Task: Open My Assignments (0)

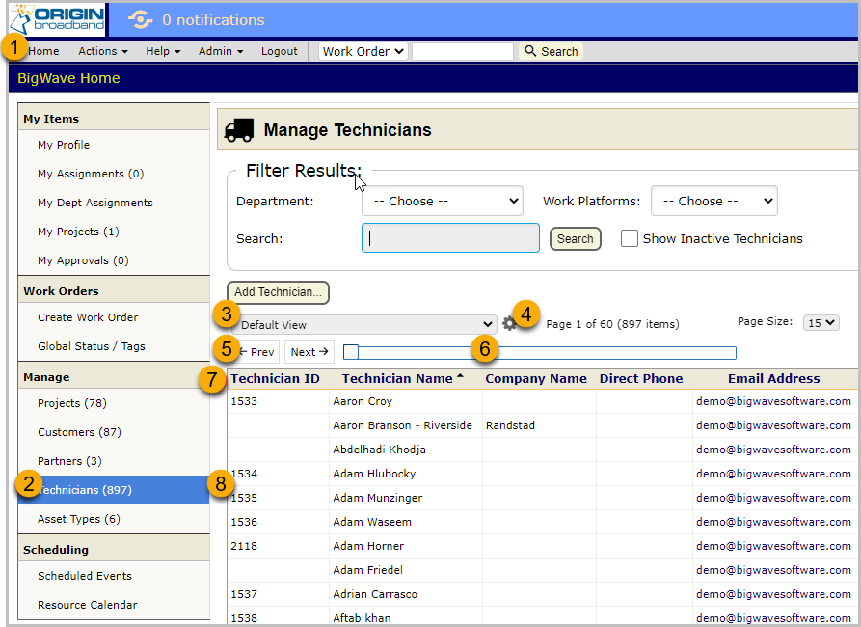Action: pos(91,174)
